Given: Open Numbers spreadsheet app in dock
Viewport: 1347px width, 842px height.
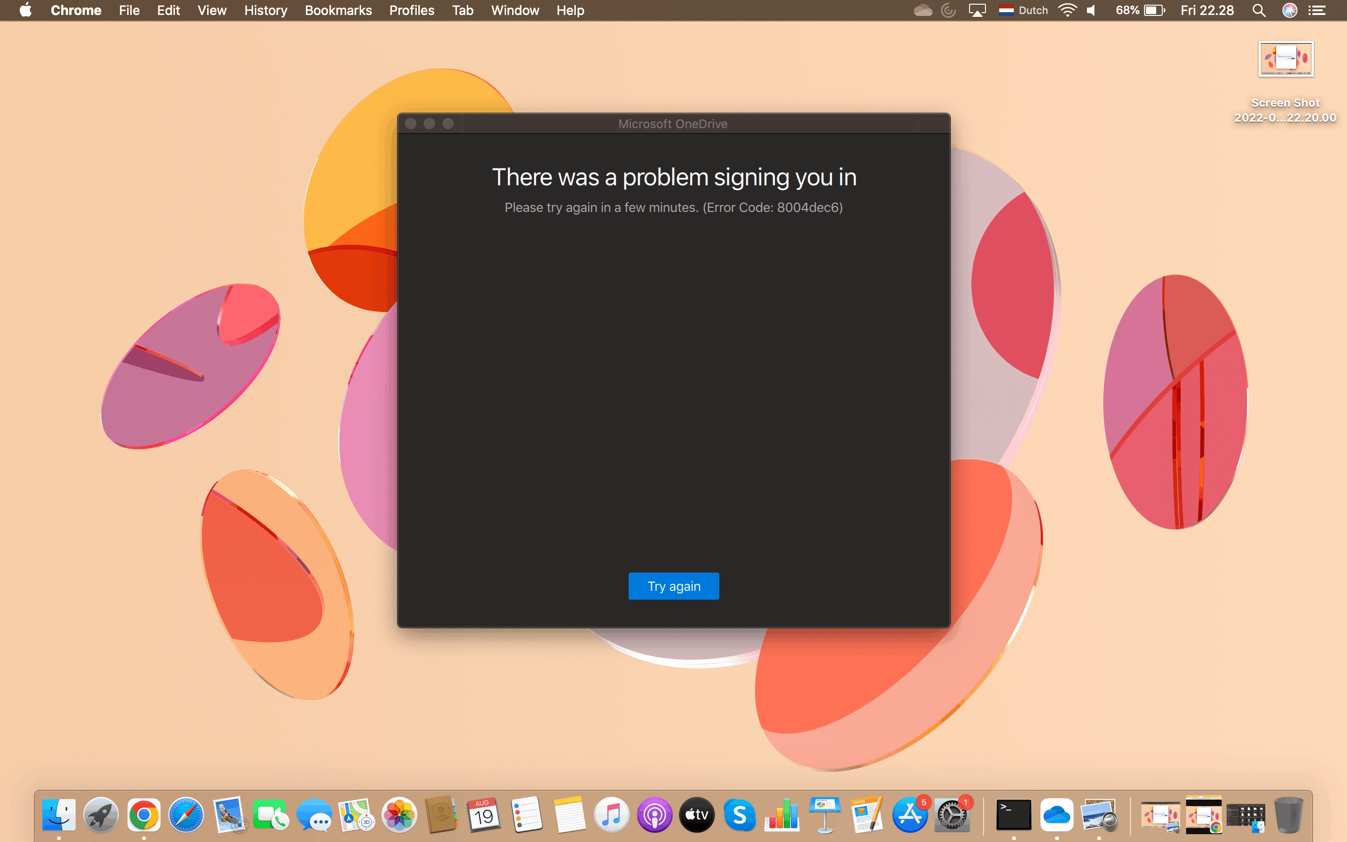Looking at the screenshot, I should point(782,815).
